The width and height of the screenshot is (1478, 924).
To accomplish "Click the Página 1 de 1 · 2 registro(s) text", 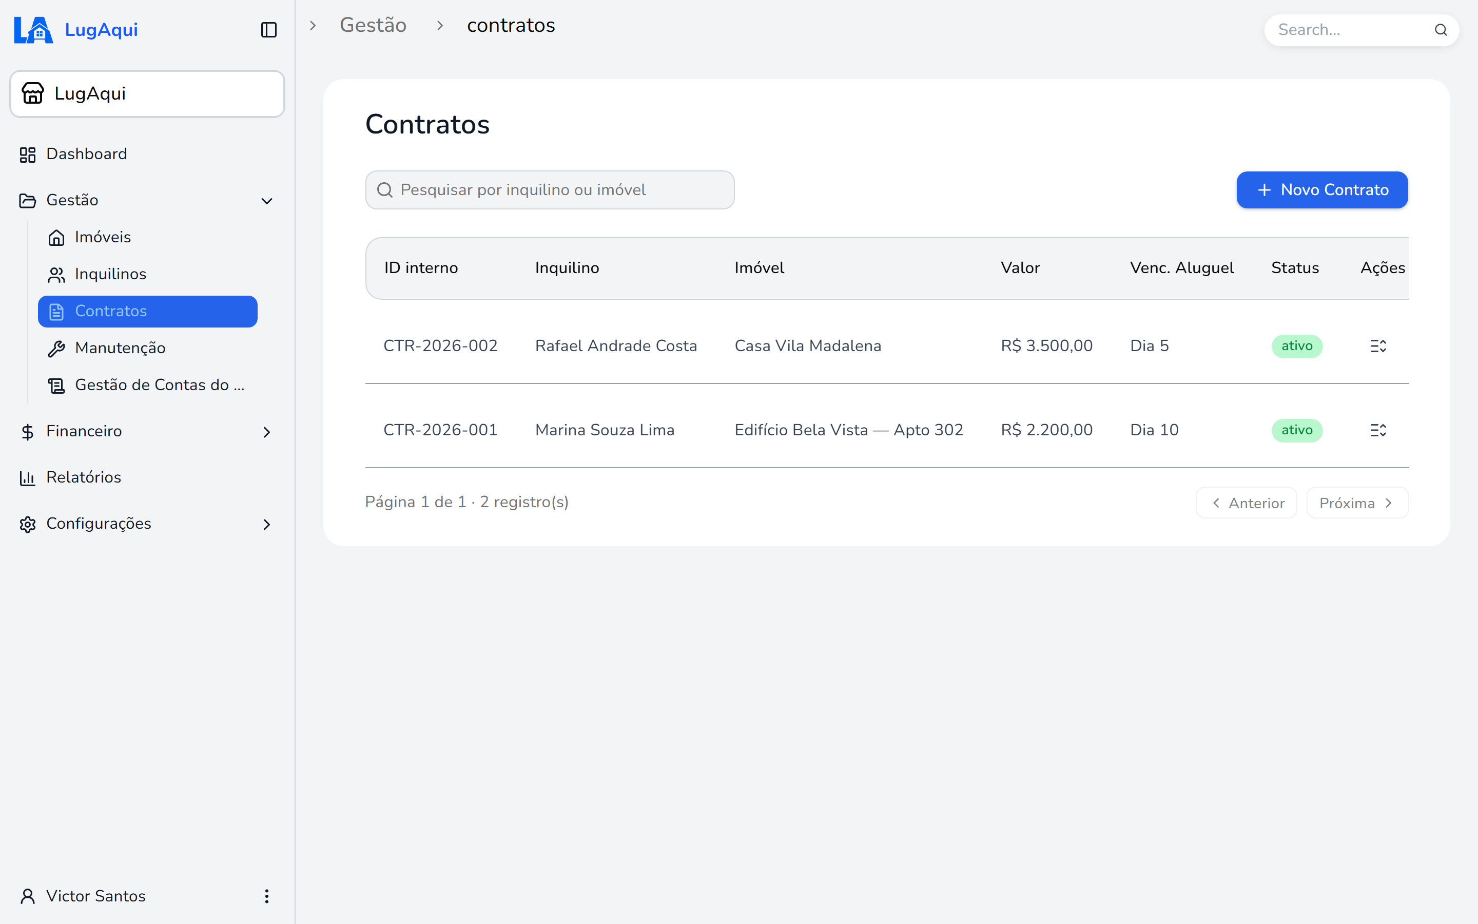I will 466,503.
